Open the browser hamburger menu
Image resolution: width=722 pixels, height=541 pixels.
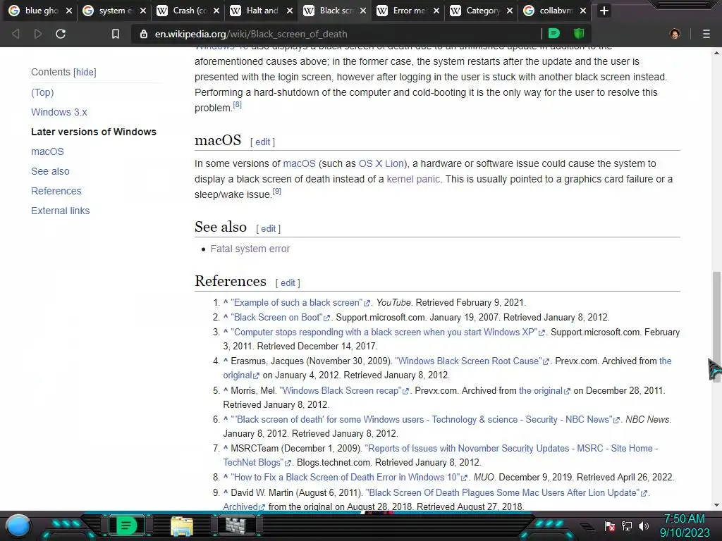point(706,34)
